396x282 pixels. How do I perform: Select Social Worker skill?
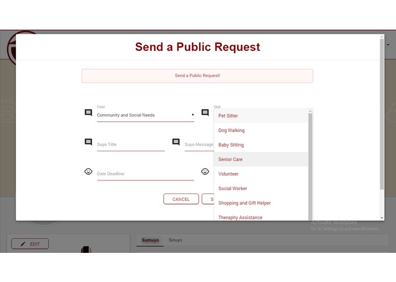[x=261, y=188]
